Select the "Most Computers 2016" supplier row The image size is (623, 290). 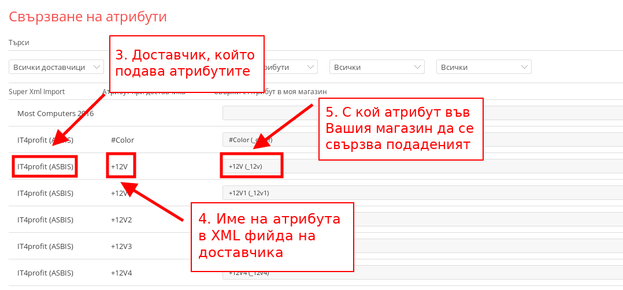pos(55,113)
